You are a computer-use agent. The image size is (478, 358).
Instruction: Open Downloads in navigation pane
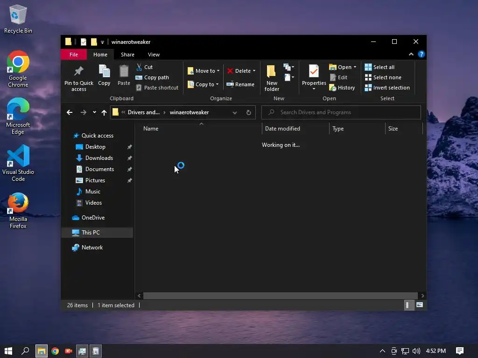(99, 158)
